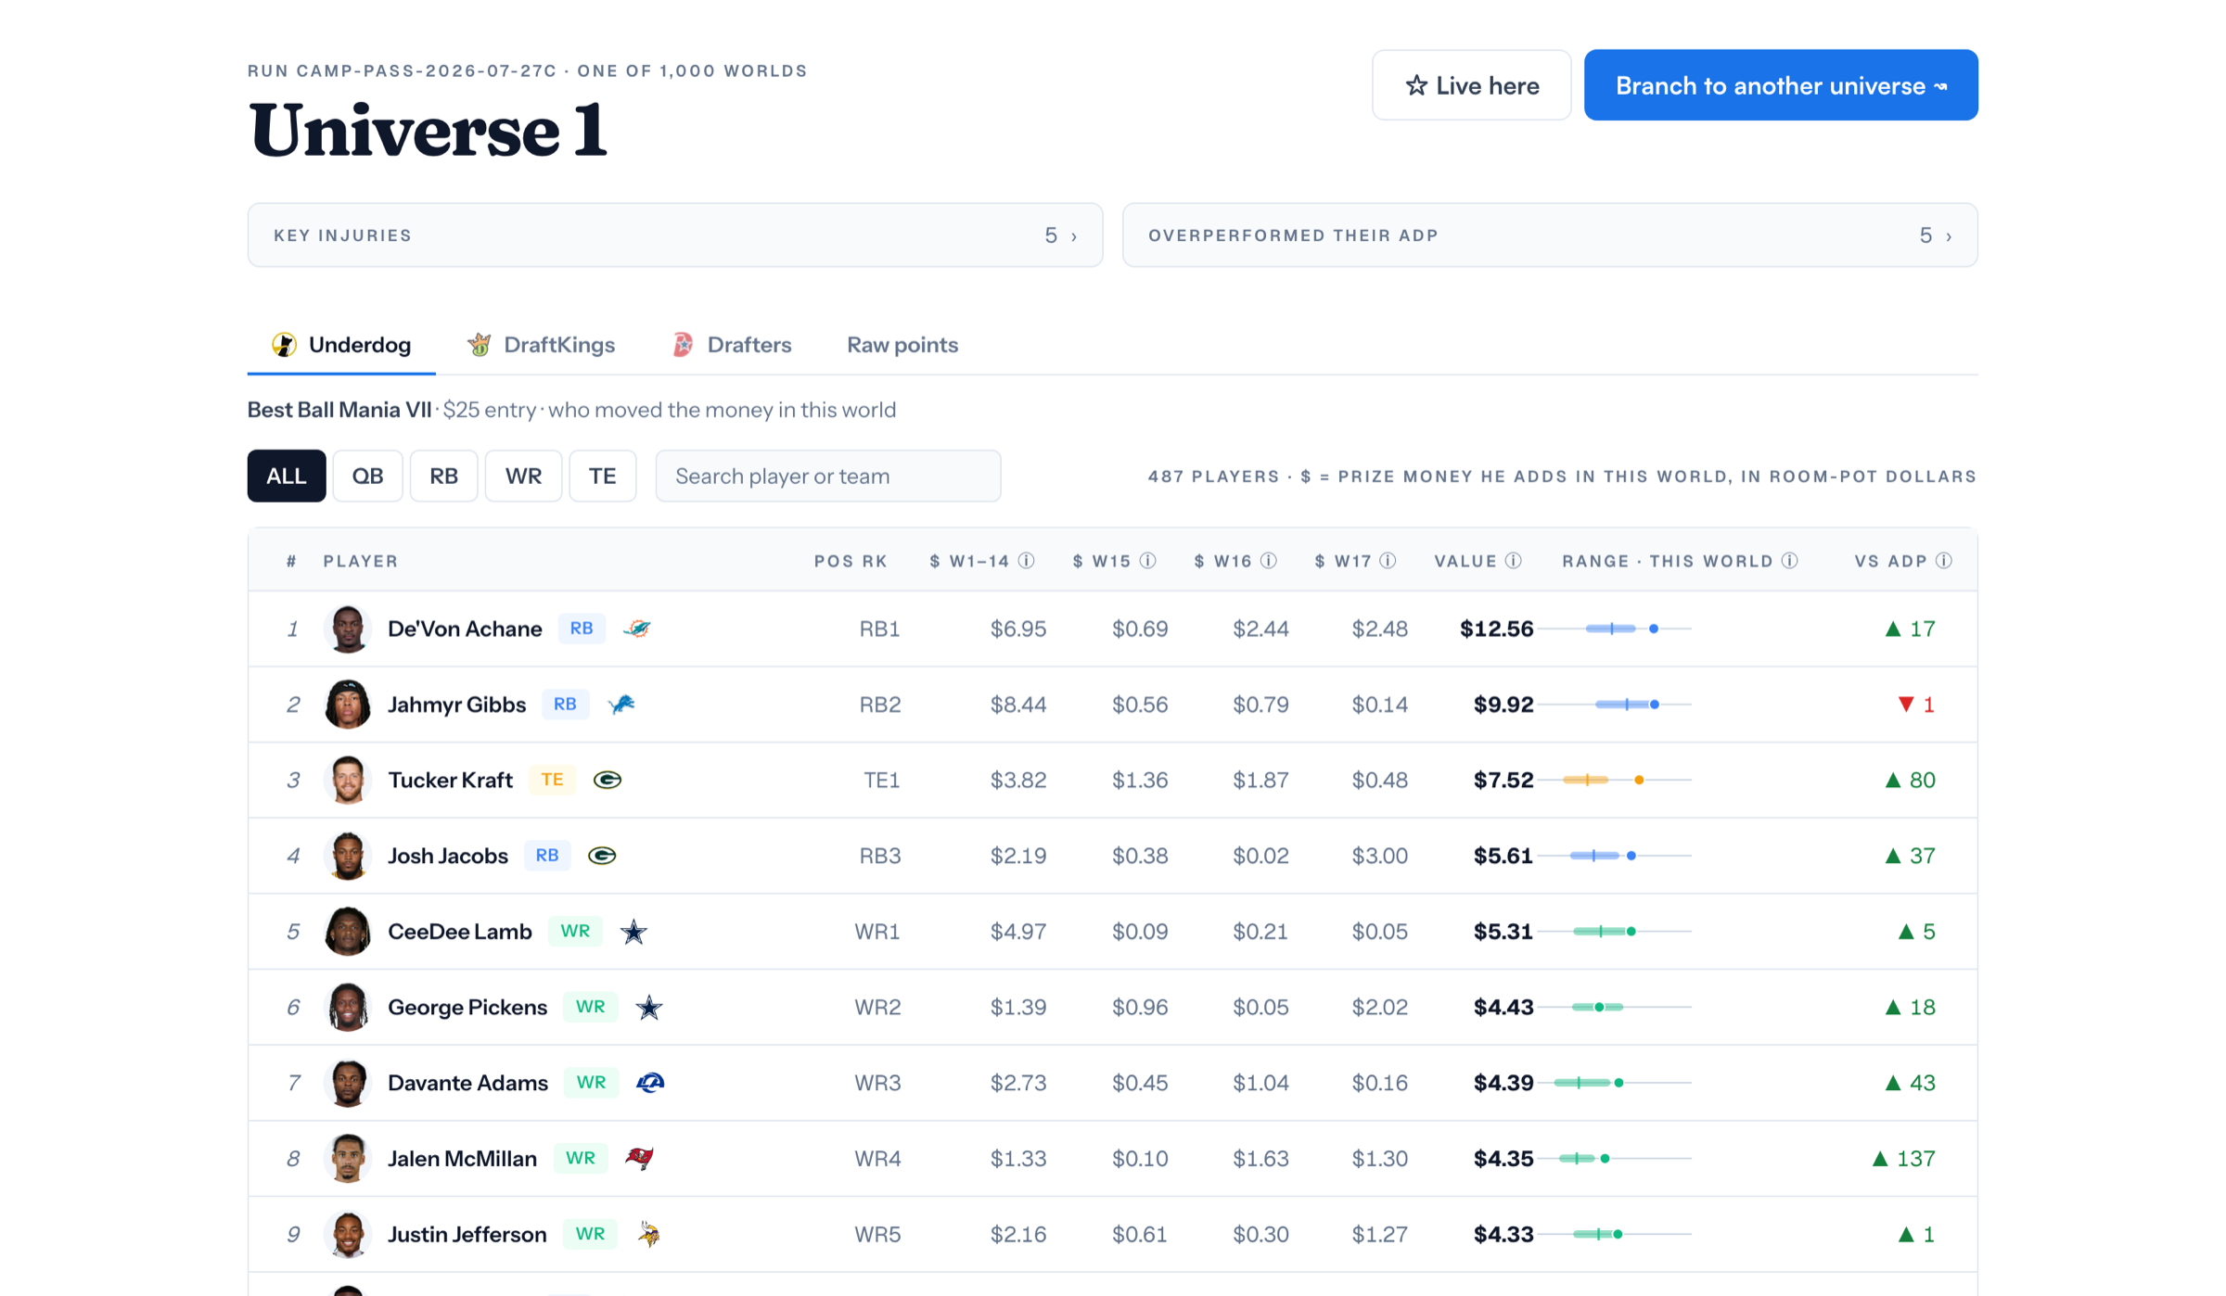This screenshot has height=1296, width=2226.
Task: Click De'Von Achane's headshot
Action: coord(348,629)
